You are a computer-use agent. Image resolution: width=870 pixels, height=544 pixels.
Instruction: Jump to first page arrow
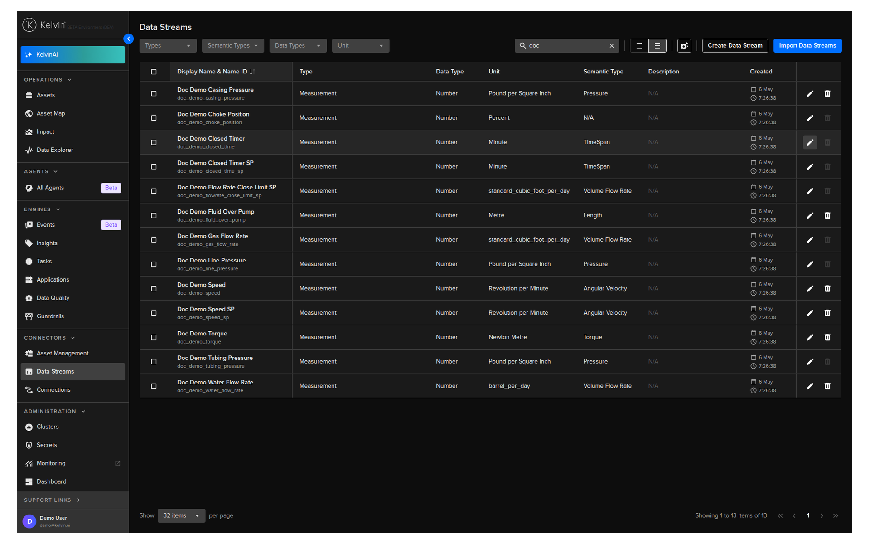click(x=780, y=516)
